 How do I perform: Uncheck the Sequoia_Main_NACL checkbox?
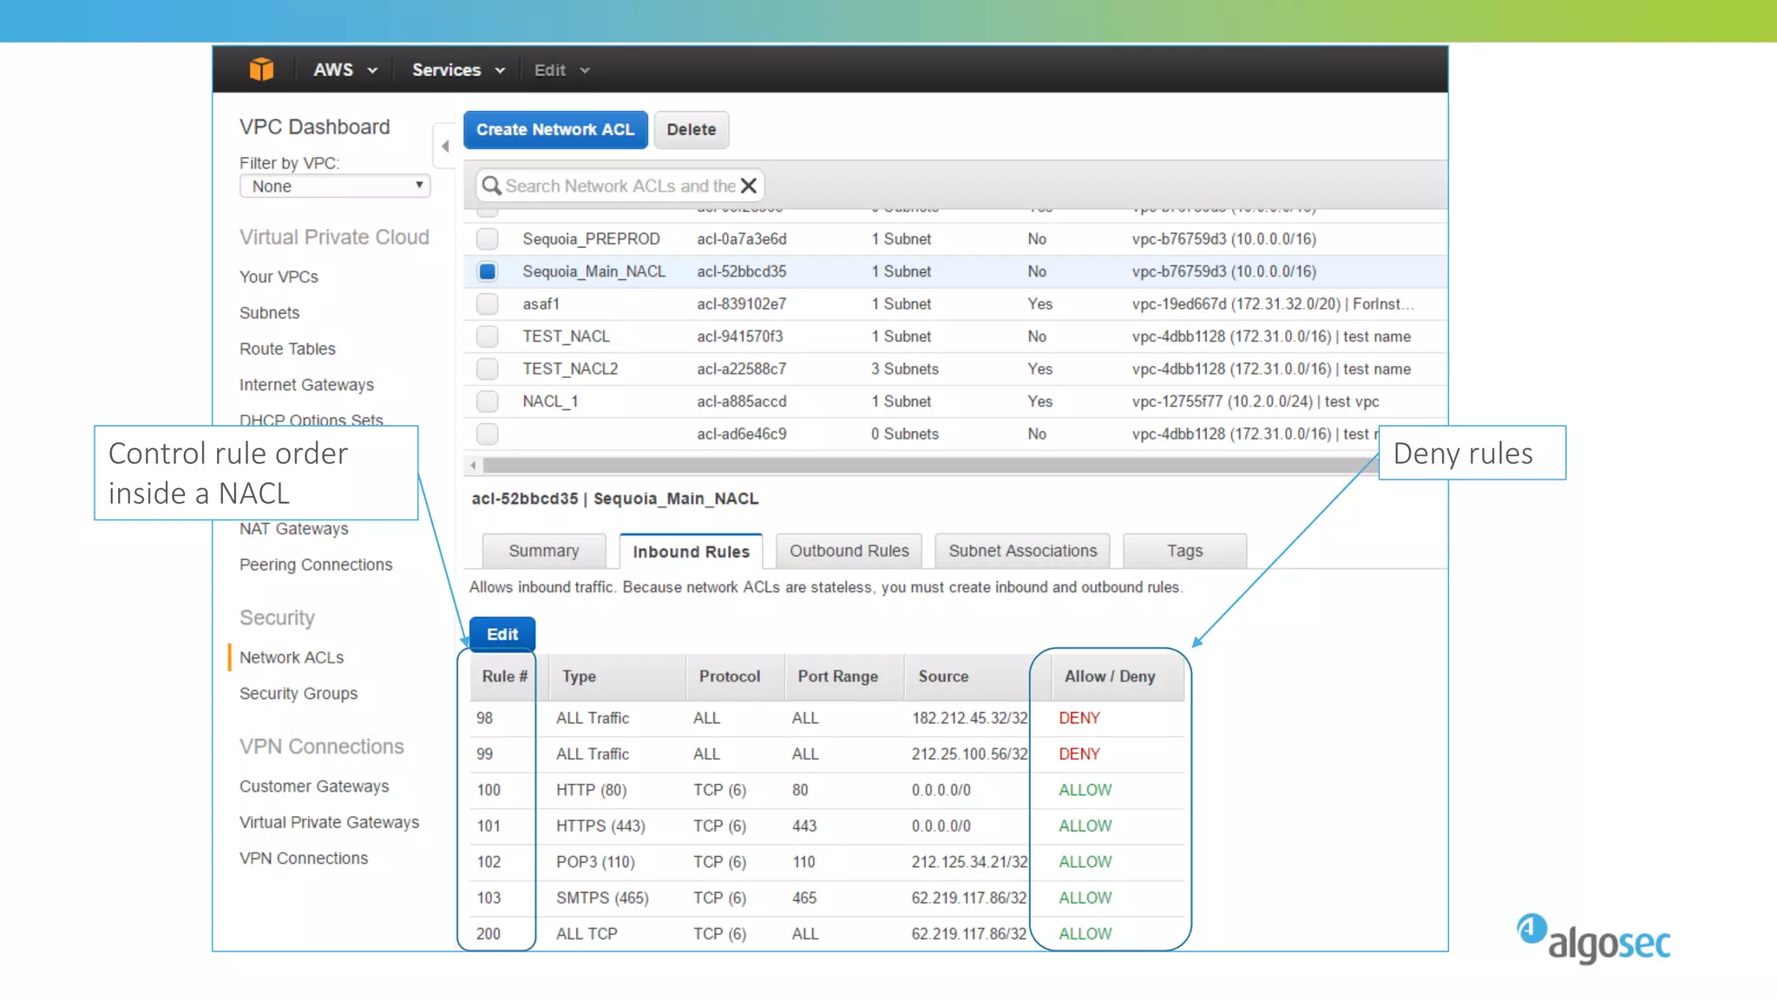[488, 271]
